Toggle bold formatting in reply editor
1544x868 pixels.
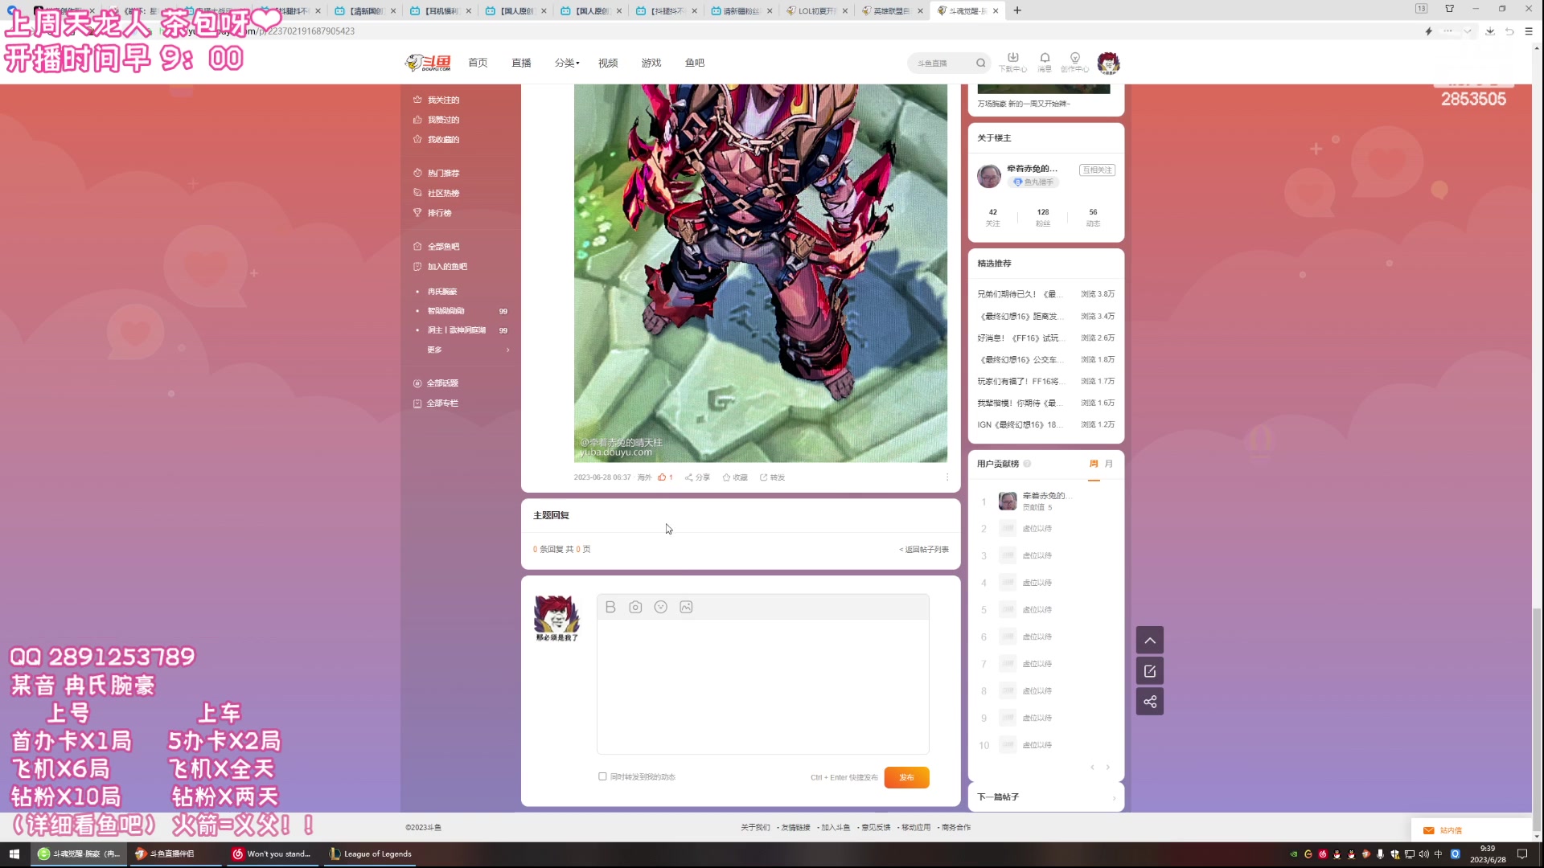coord(610,607)
